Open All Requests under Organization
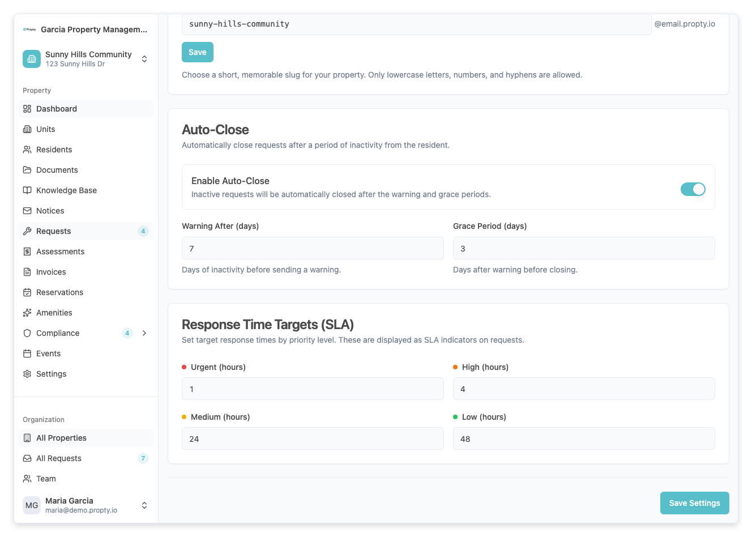The width and height of the screenshot is (752, 537). click(x=86, y=458)
